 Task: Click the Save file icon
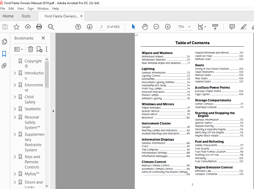[x=5, y=27]
